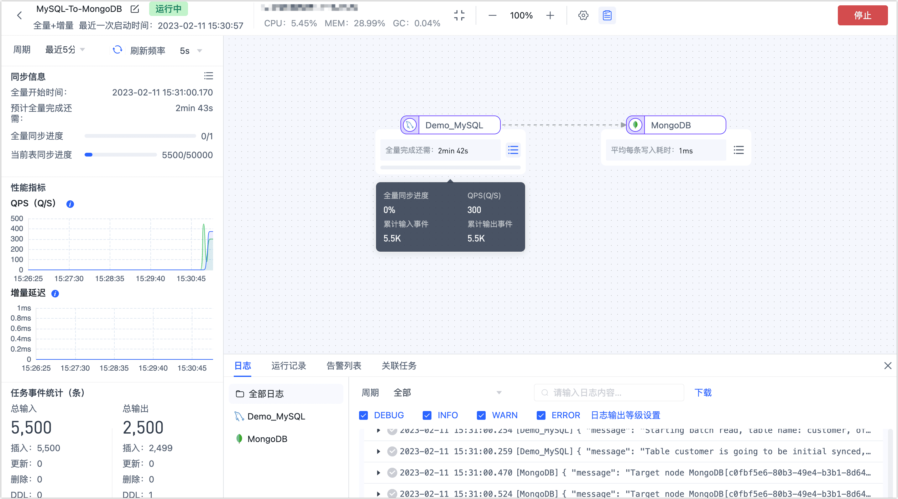Open MongoDB node details list icon
The image size is (898, 499).
tap(738, 150)
